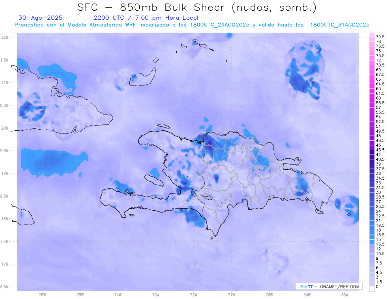The image size is (387, 299).
Task: Click the '71W' longitude label
Action: click(231, 294)
